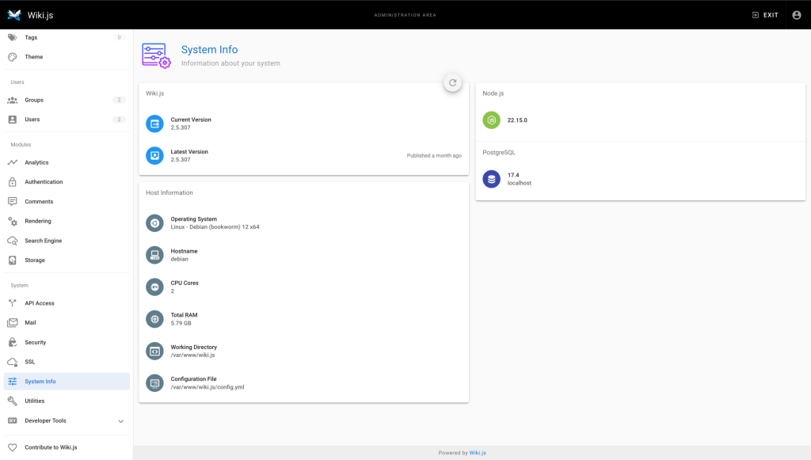Click the PostgreSQL database icon

tap(492, 179)
